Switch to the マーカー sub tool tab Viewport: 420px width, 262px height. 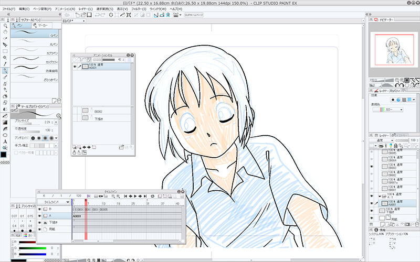41,25
